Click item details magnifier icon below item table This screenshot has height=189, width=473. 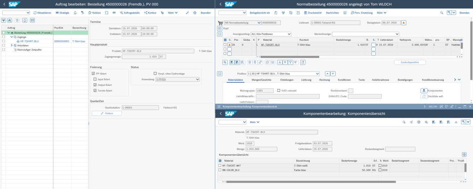pyautogui.click(x=225, y=62)
